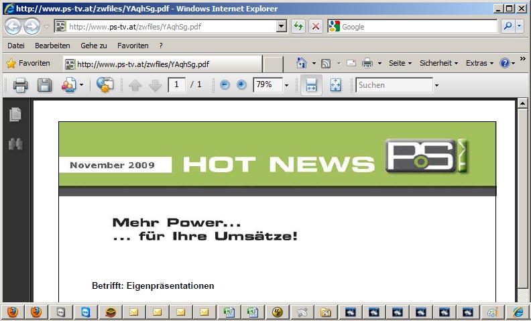Open the blue TeamViewer taskbar button
This screenshot has height=321, width=531.
pyautogui.click(x=86, y=312)
